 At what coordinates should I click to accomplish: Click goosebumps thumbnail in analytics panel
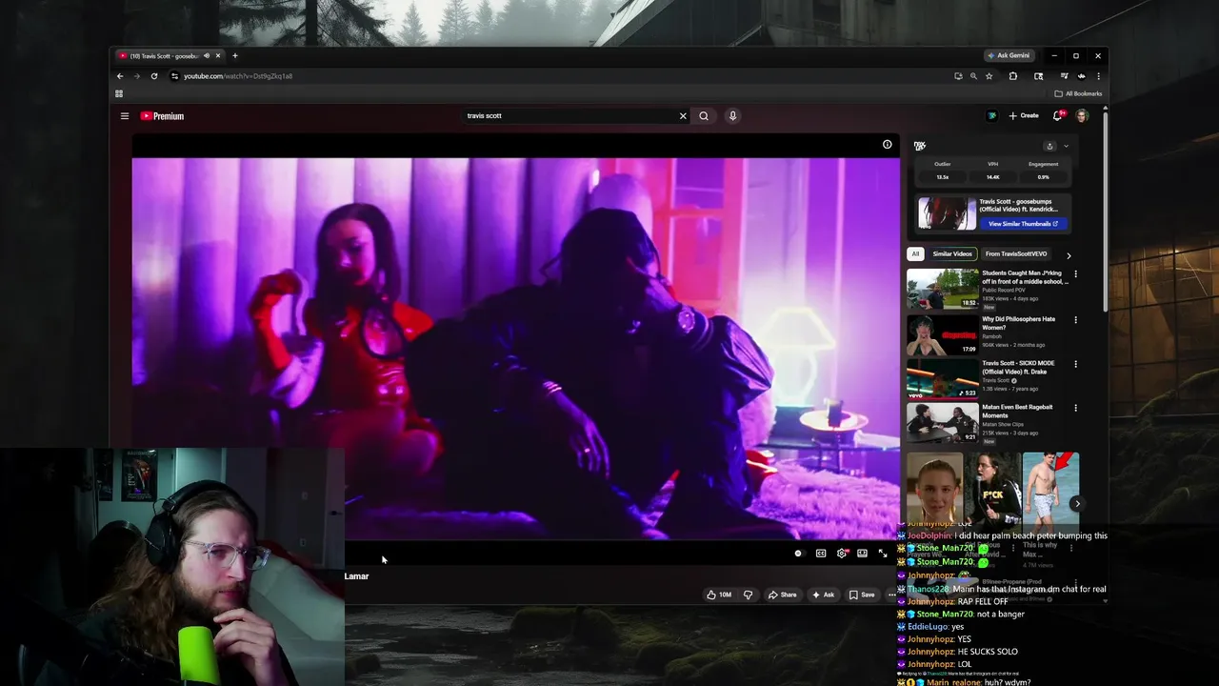(948, 213)
